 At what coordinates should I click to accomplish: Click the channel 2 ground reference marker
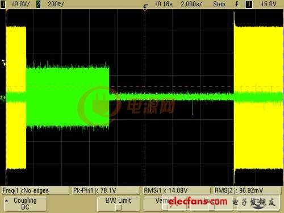click(x=3, y=98)
